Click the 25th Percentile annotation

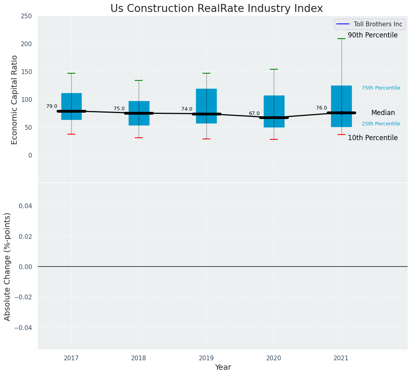click(x=381, y=124)
